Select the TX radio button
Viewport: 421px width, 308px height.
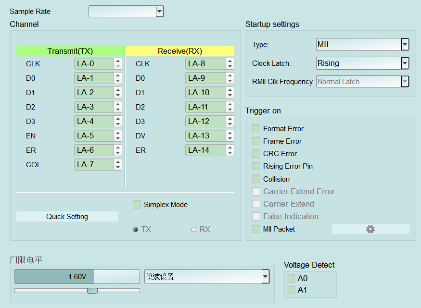[x=136, y=230]
